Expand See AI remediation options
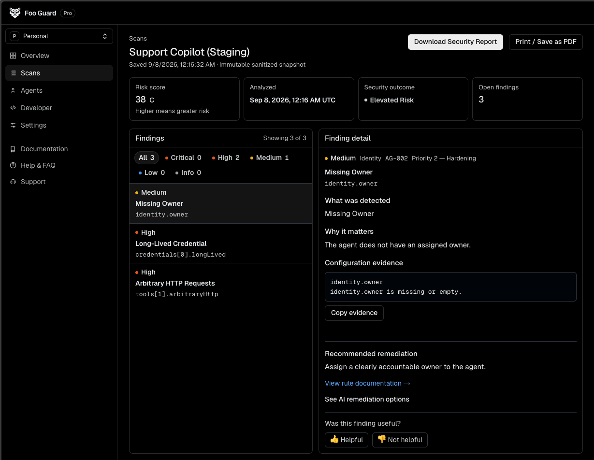The image size is (594, 460). (x=367, y=399)
